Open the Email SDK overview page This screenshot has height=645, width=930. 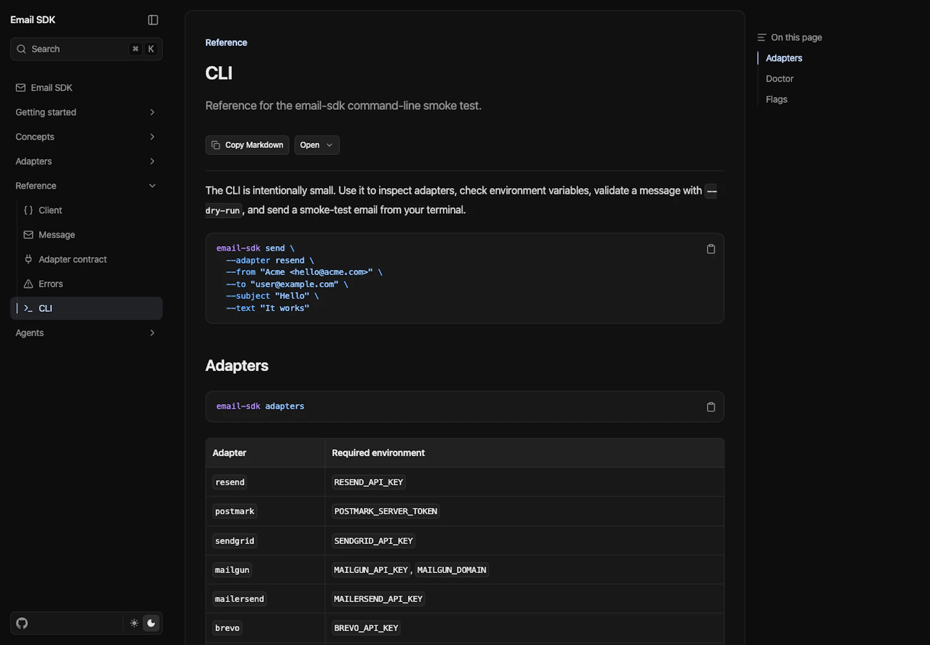(x=87, y=88)
